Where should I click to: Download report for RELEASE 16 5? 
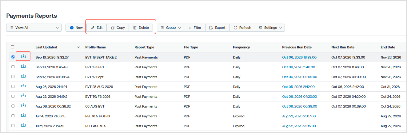click(x=23, y=125)
